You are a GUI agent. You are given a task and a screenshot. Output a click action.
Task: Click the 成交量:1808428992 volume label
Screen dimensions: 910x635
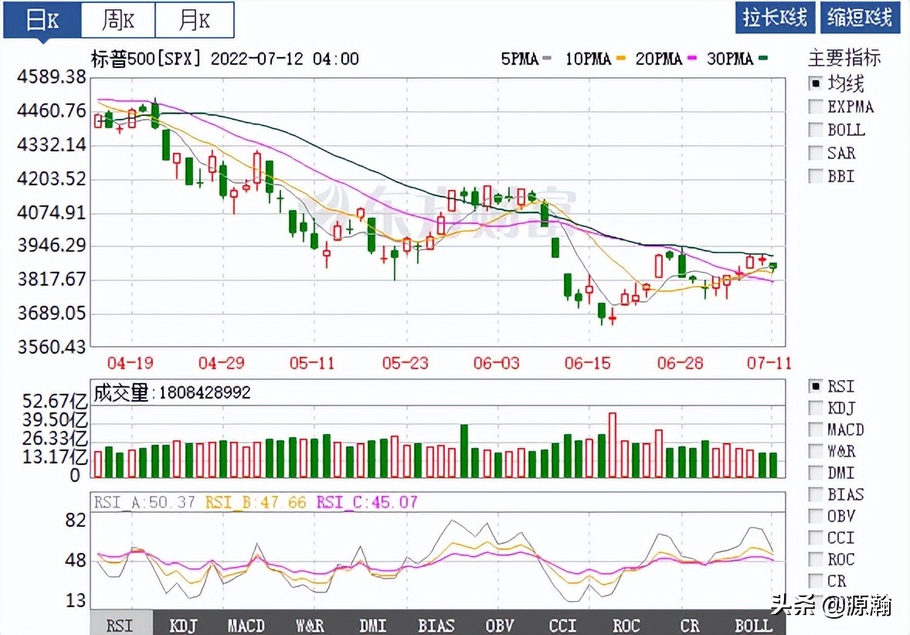[x=171, y=393]
